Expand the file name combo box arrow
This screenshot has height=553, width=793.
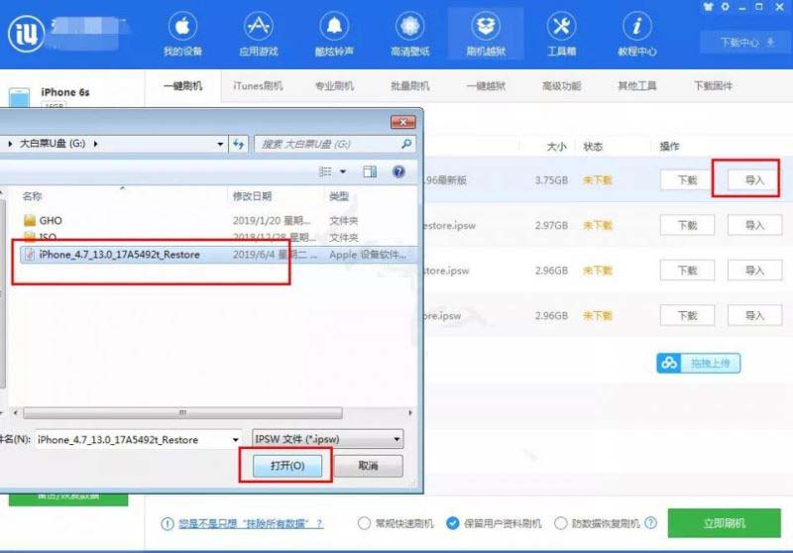point(236,440)
